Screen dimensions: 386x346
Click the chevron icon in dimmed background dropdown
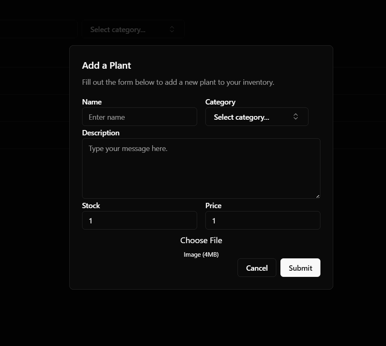point(172,29)
